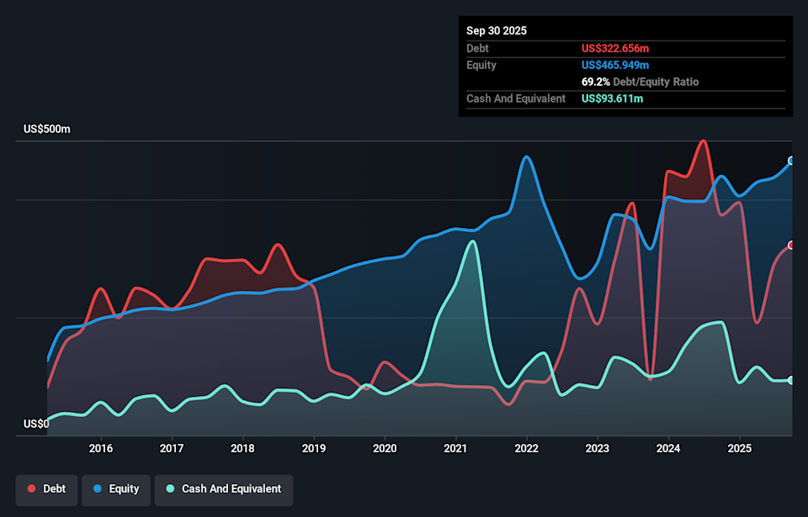Click the 69.2% Debt/Equity Ratio text
Image resolution: width=808 pixels, height=517 pixels.
point(640,82)
